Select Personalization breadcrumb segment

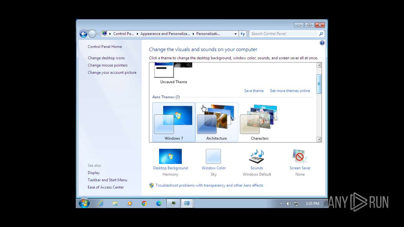coord(208,34)
